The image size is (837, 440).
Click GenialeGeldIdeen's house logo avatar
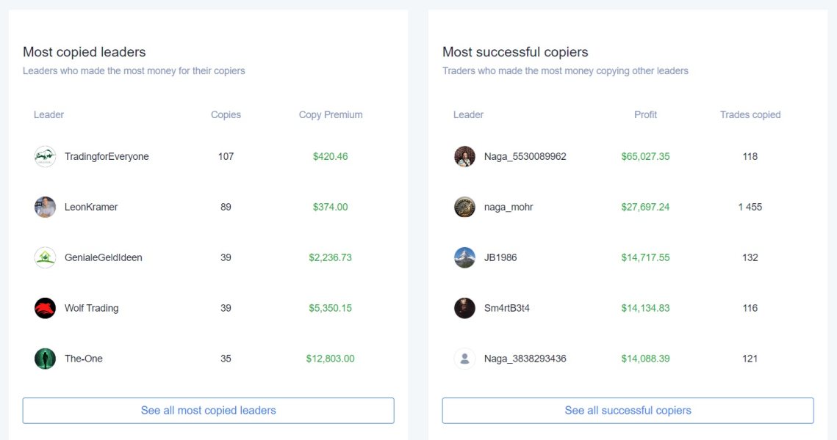[45, 257]
